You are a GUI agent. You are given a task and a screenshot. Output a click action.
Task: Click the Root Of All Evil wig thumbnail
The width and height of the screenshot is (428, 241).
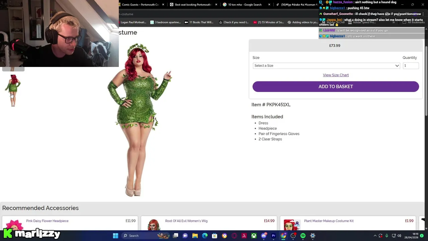(x=153, y=225)
